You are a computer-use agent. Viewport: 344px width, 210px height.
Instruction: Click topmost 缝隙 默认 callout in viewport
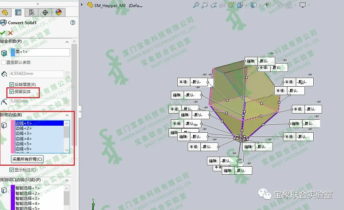click(259, 61)
